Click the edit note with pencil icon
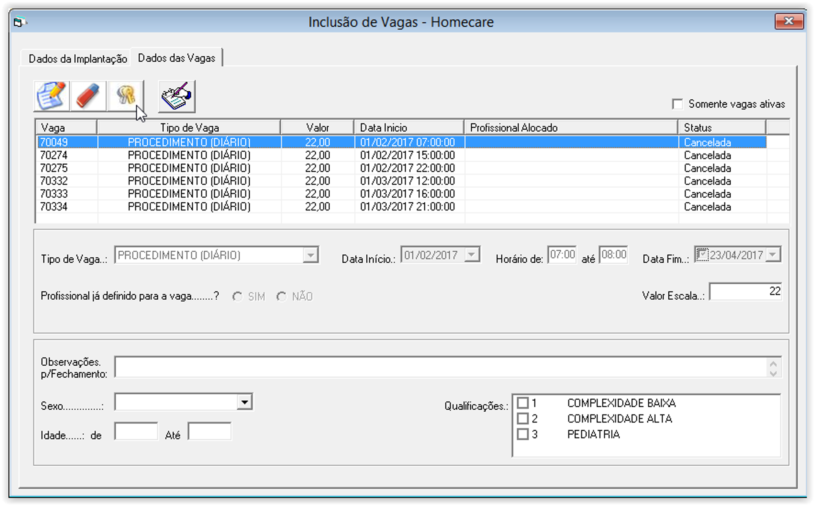The image size is (814, 505). pos(51,96)
